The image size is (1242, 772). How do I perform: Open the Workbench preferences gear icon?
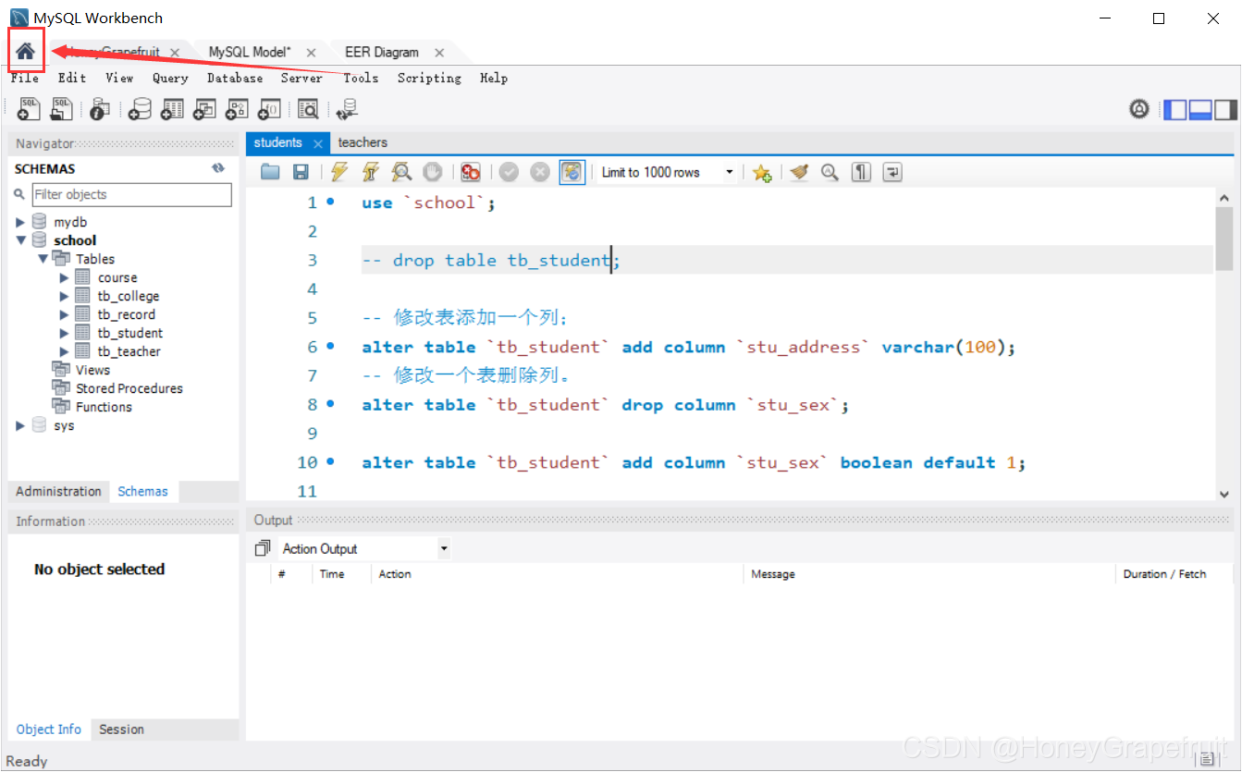[x=1139, y=109]
